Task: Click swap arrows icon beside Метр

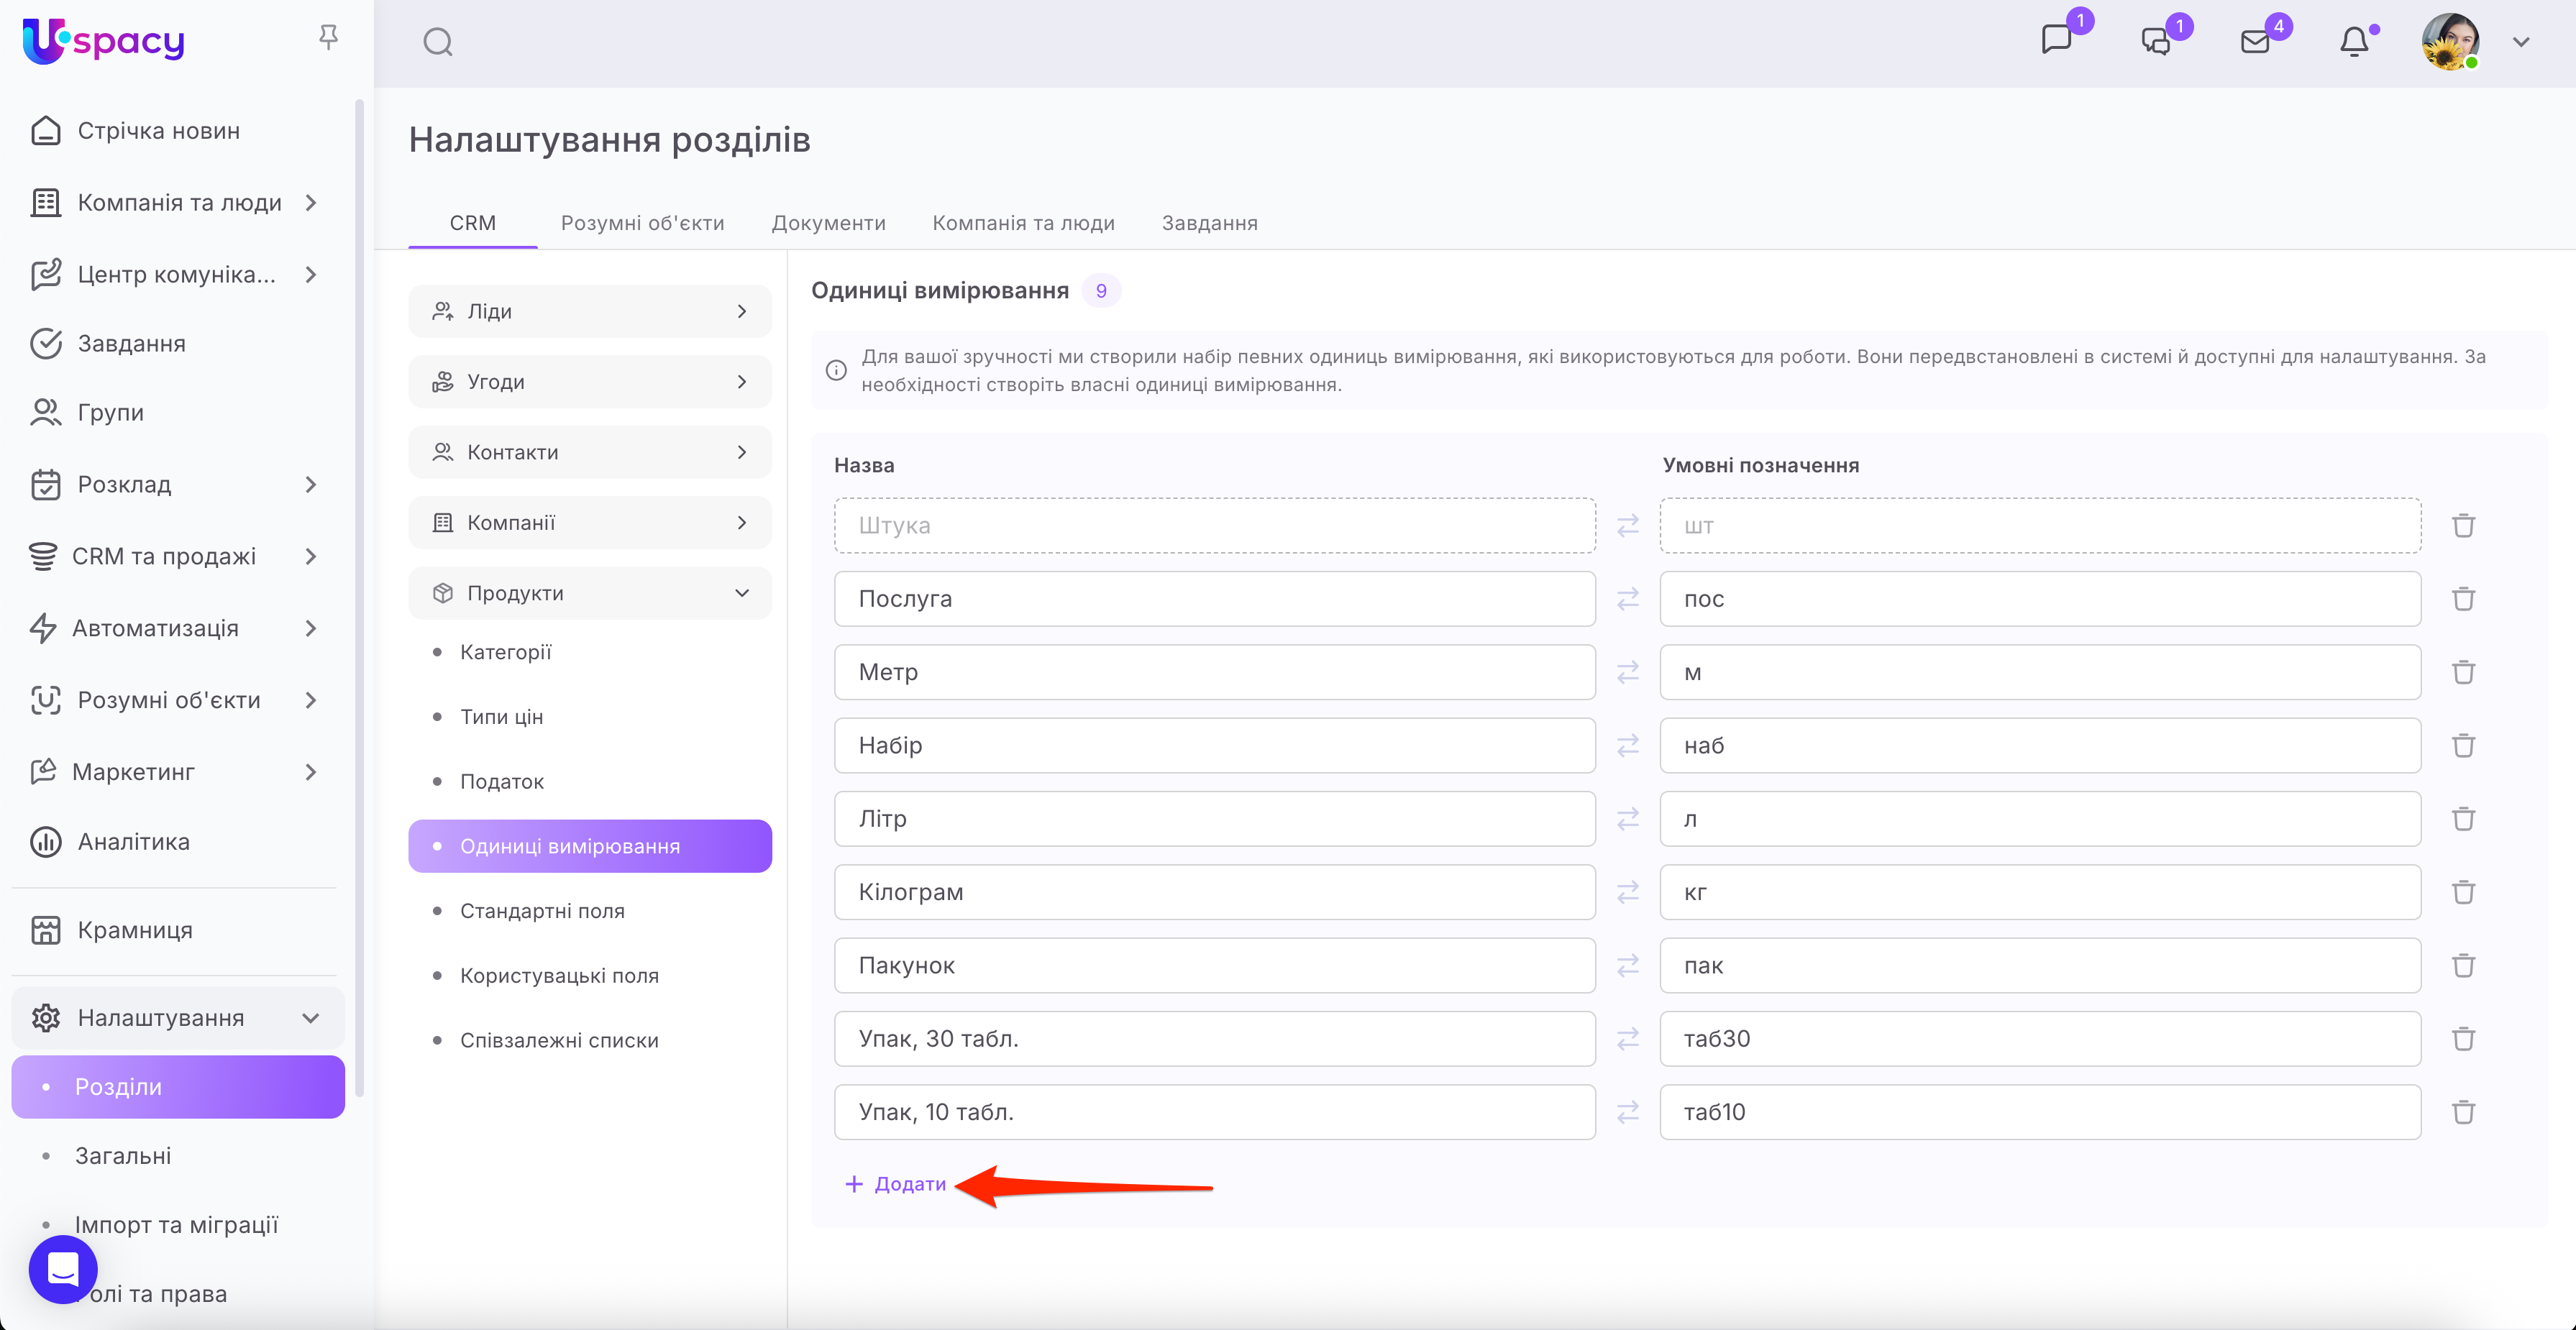Action: coord(1628,672)
